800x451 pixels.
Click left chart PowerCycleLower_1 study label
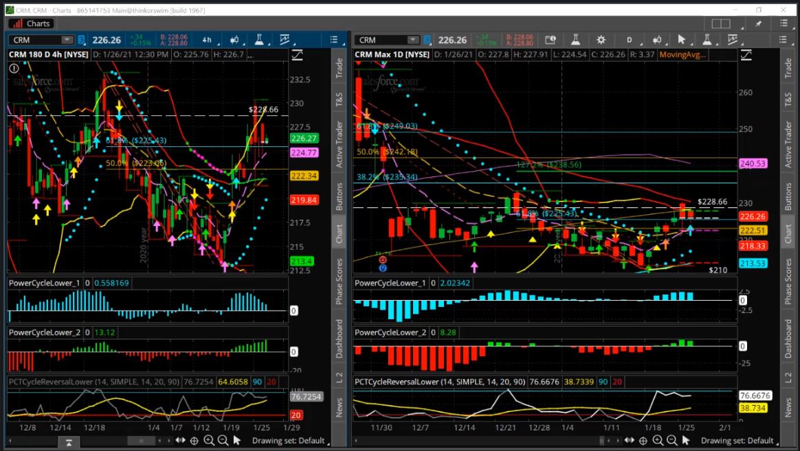click(x=45, y=283)
